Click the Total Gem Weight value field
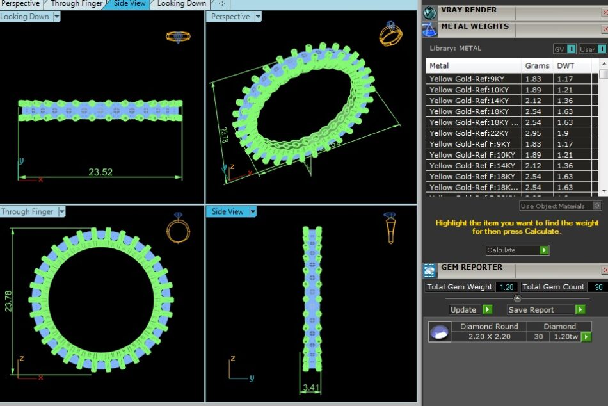 click(x=506, y=287)
